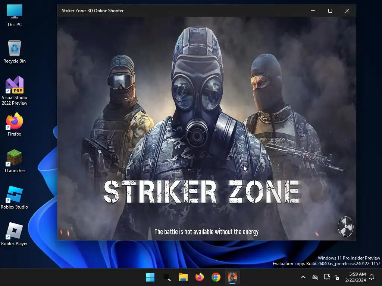Select Striker Zone taskbar icon
The height and width of the screenshot is (286, 382).
click(x=232, y=277)
